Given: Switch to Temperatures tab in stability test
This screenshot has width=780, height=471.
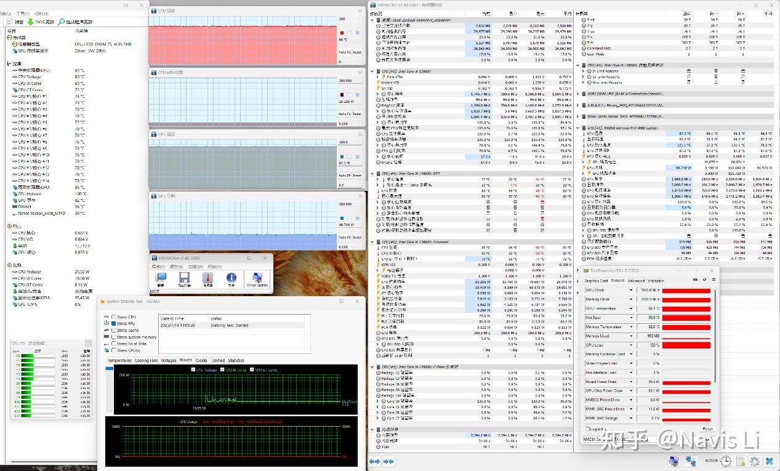Looking at the screenshot, I should [119, 361].
